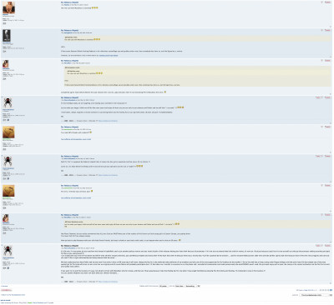Click the report icon beside the first post's Quote button
334x305 pixels.
click(x=321, y=2)
